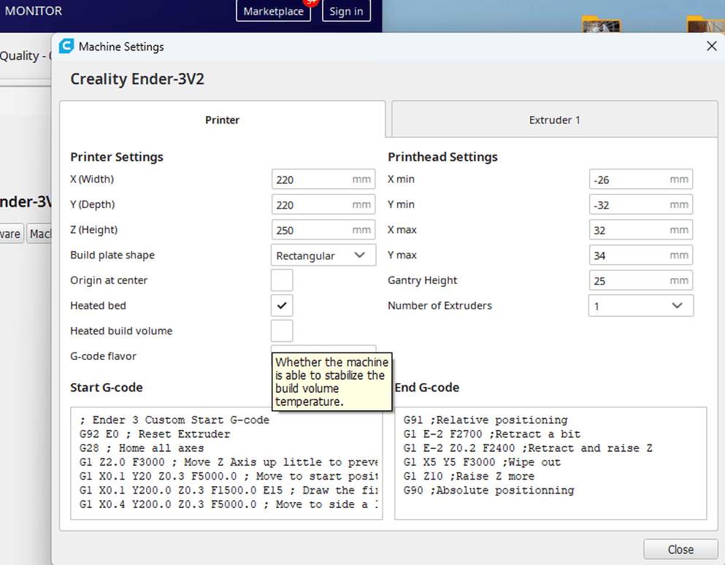Click the Y min input field
Image resolution: width=725 pixels, height=565 pixels.
click(641, 204)
